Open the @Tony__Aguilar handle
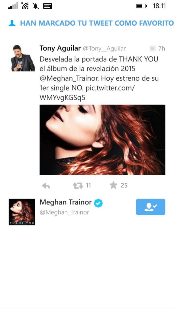The width and height of the screenshot is (174, 309). (104, 49)
